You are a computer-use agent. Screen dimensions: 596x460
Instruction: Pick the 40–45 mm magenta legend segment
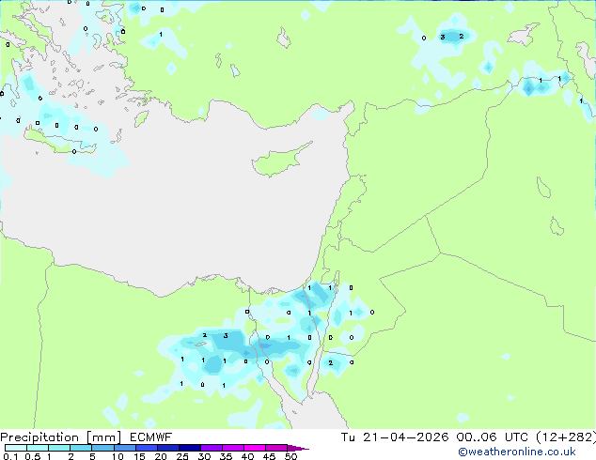tap(255, 448)
